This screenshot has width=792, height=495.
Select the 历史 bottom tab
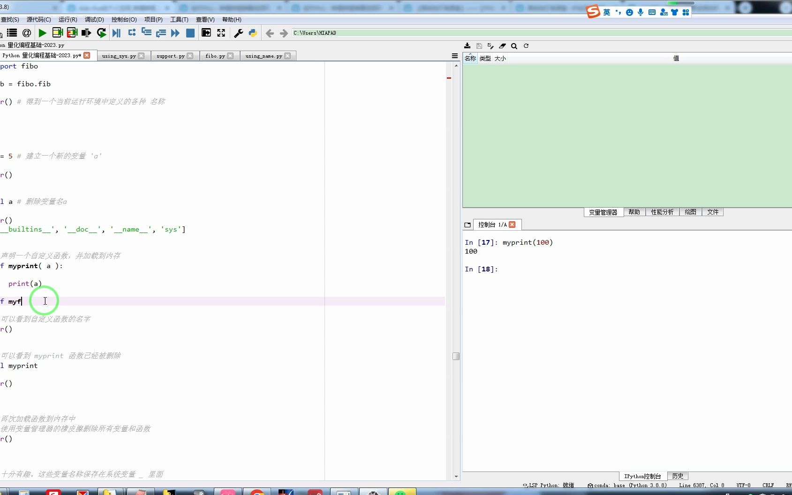coord(678,476)
